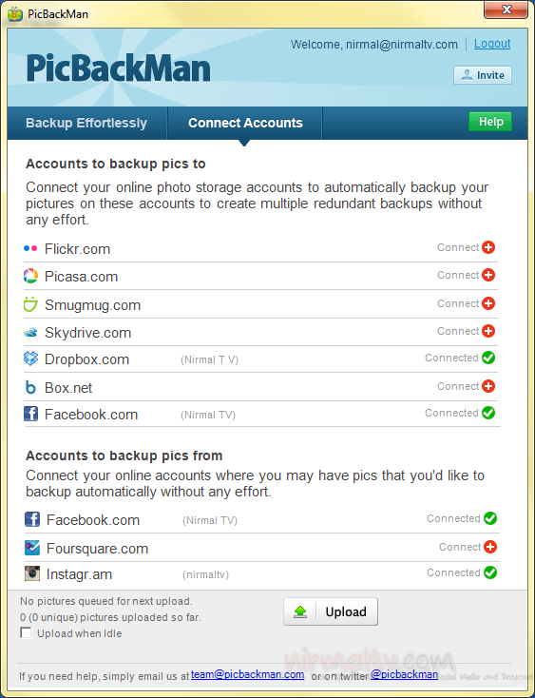535x698 pixels.
Task: Click the green checkmark next to Instagr.am
Action: point(490,572)
